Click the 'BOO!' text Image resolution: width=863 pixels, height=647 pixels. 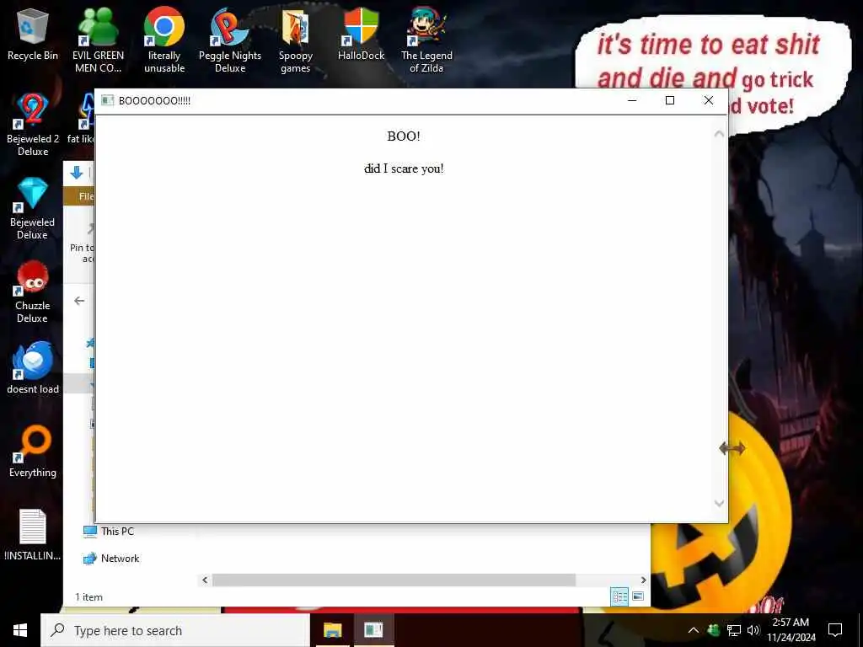coord(404,136)
